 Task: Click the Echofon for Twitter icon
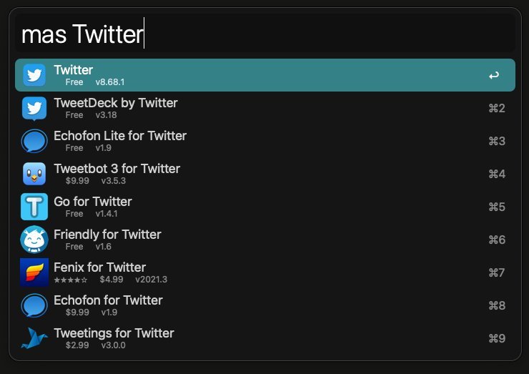tap(34, 305)
